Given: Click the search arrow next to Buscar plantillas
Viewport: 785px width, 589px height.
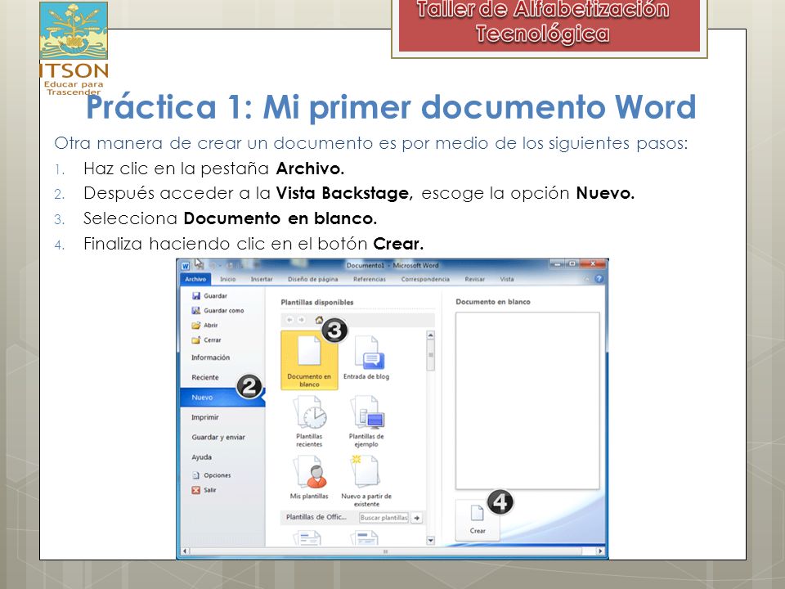Looking at the screenshot, I should (416, 518).
